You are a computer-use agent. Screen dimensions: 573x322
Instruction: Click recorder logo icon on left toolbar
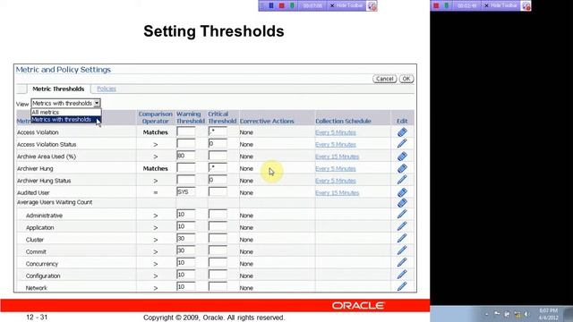[372, 6]
